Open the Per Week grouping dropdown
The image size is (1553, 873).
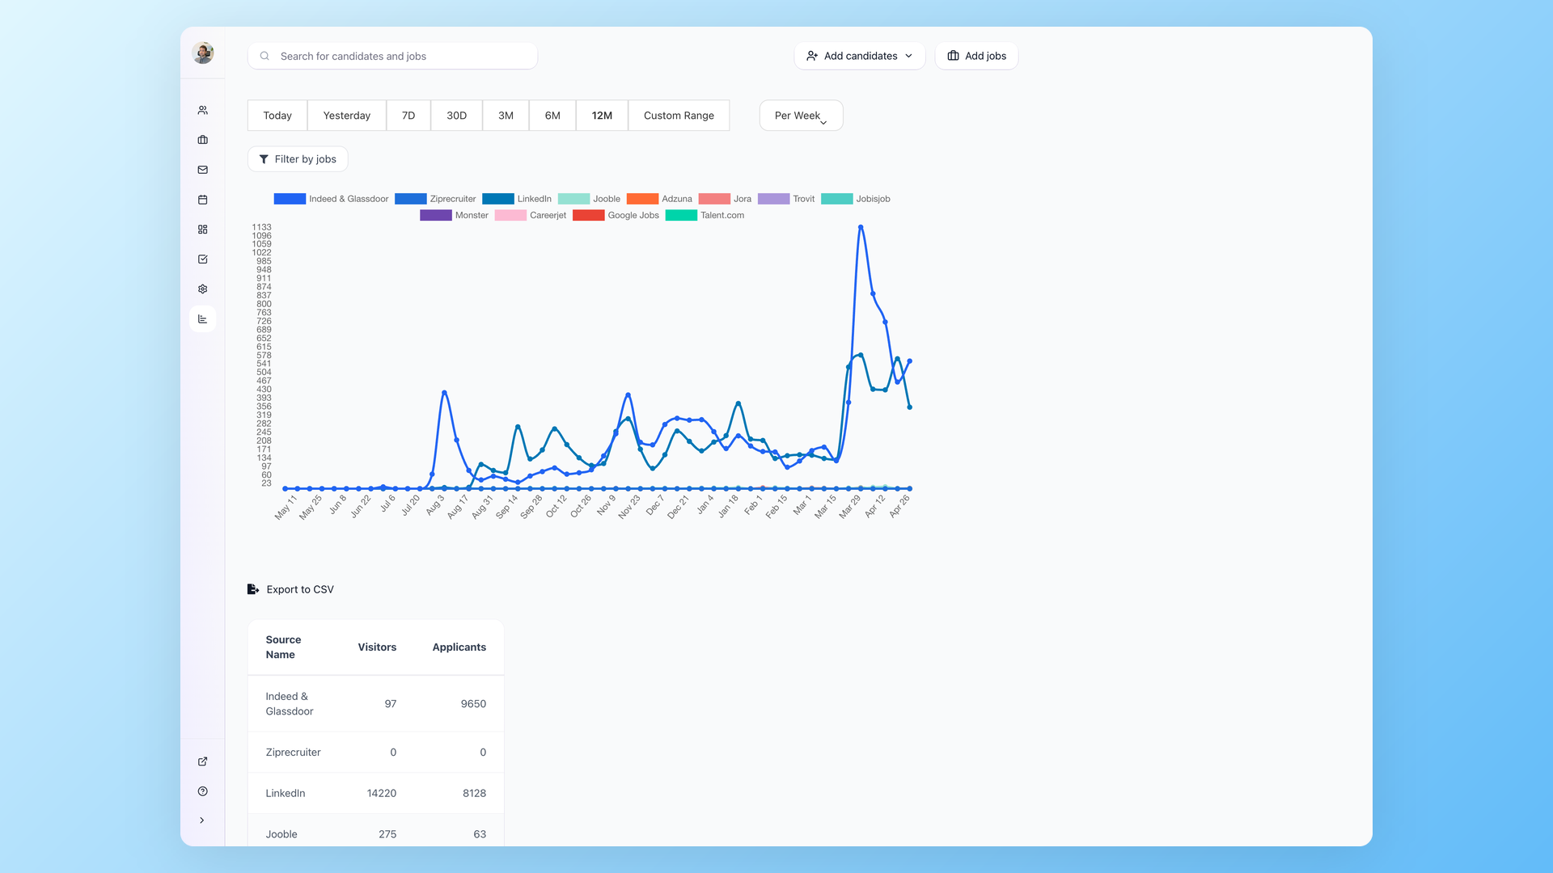click(801, 116)
